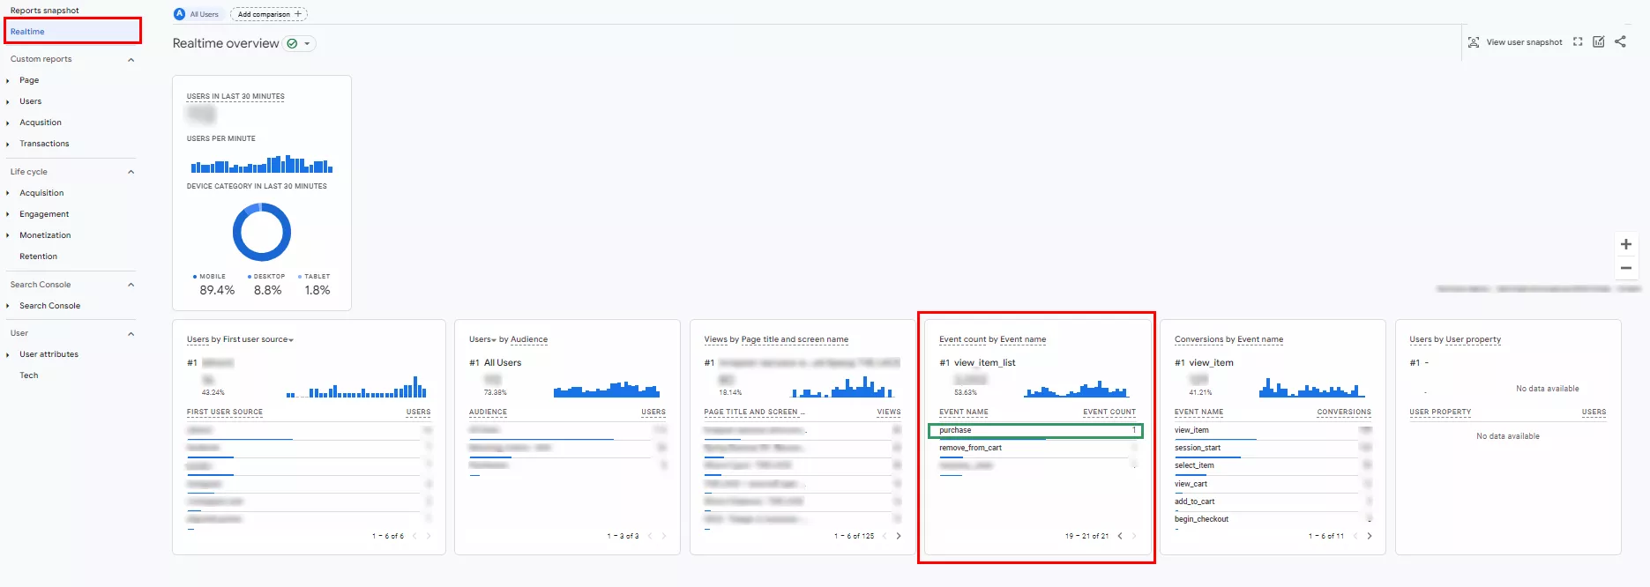Viewport: 1650px width, 587px height.
Task: Click the device category donut chart
Action: click(x=262, y=232)
